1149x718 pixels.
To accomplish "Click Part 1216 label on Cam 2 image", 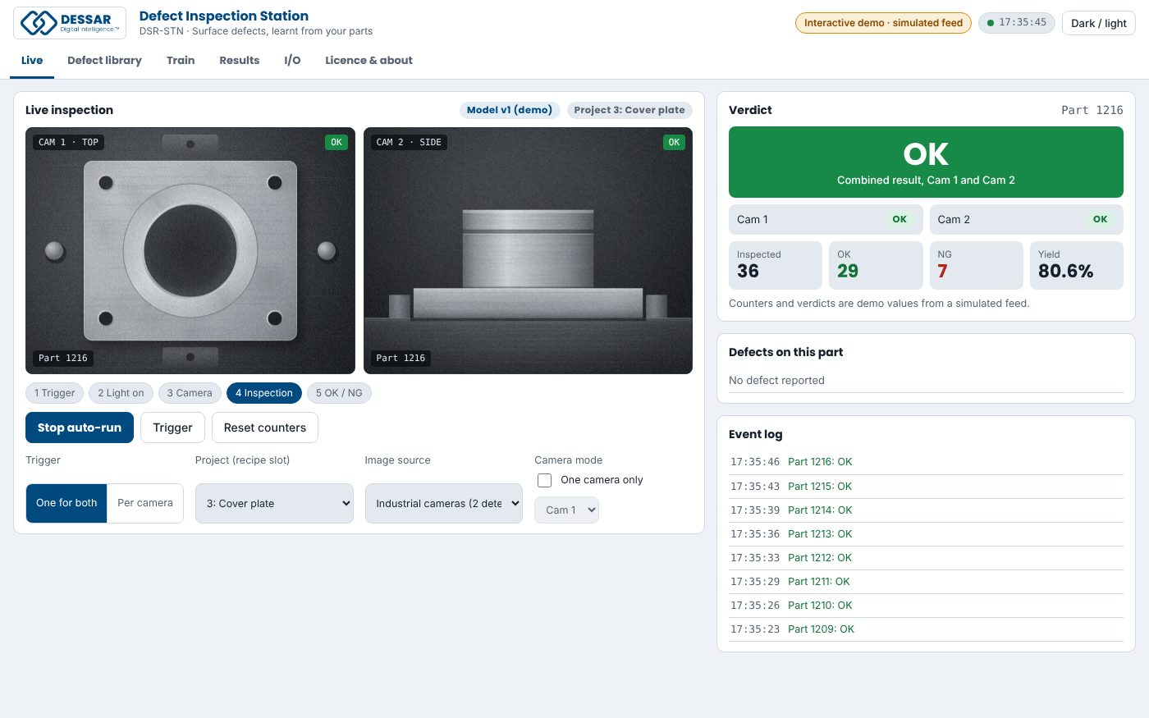I will (x=401, y=358).
